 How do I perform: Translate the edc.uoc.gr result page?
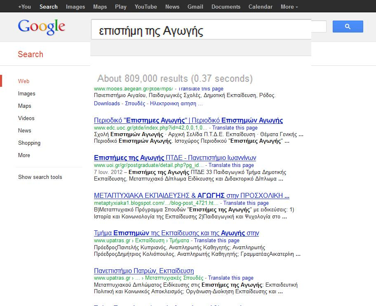pyautogui.click(x=235, y=128)
